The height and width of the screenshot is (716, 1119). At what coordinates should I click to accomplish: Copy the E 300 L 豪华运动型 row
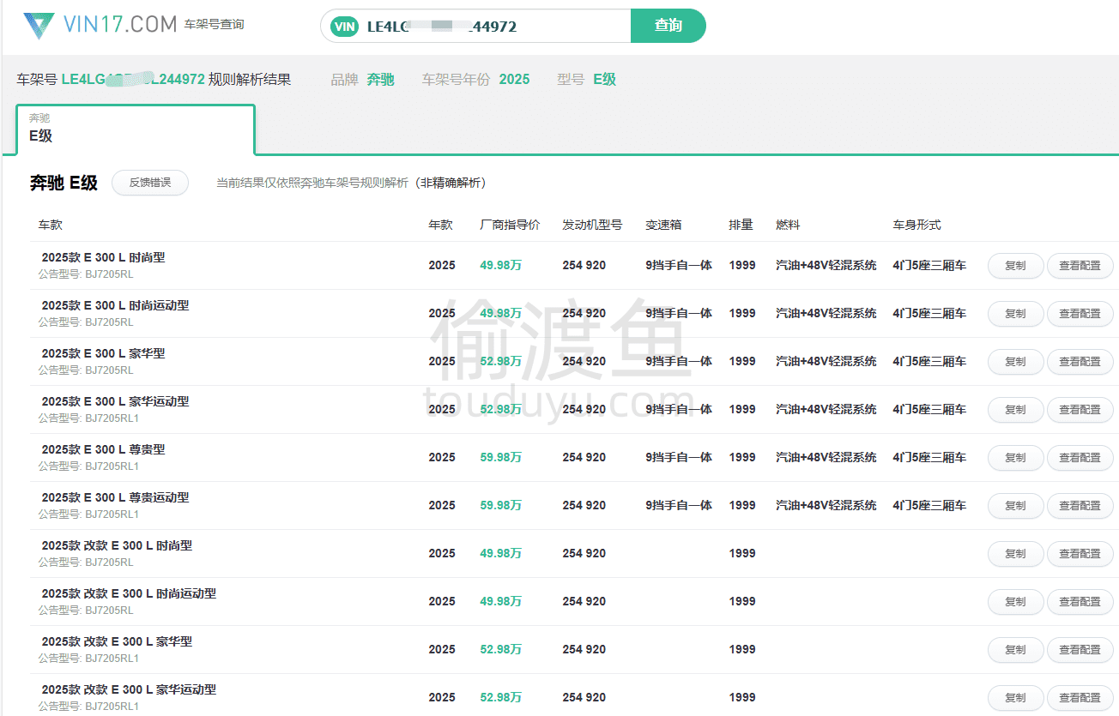[1015, 410]
